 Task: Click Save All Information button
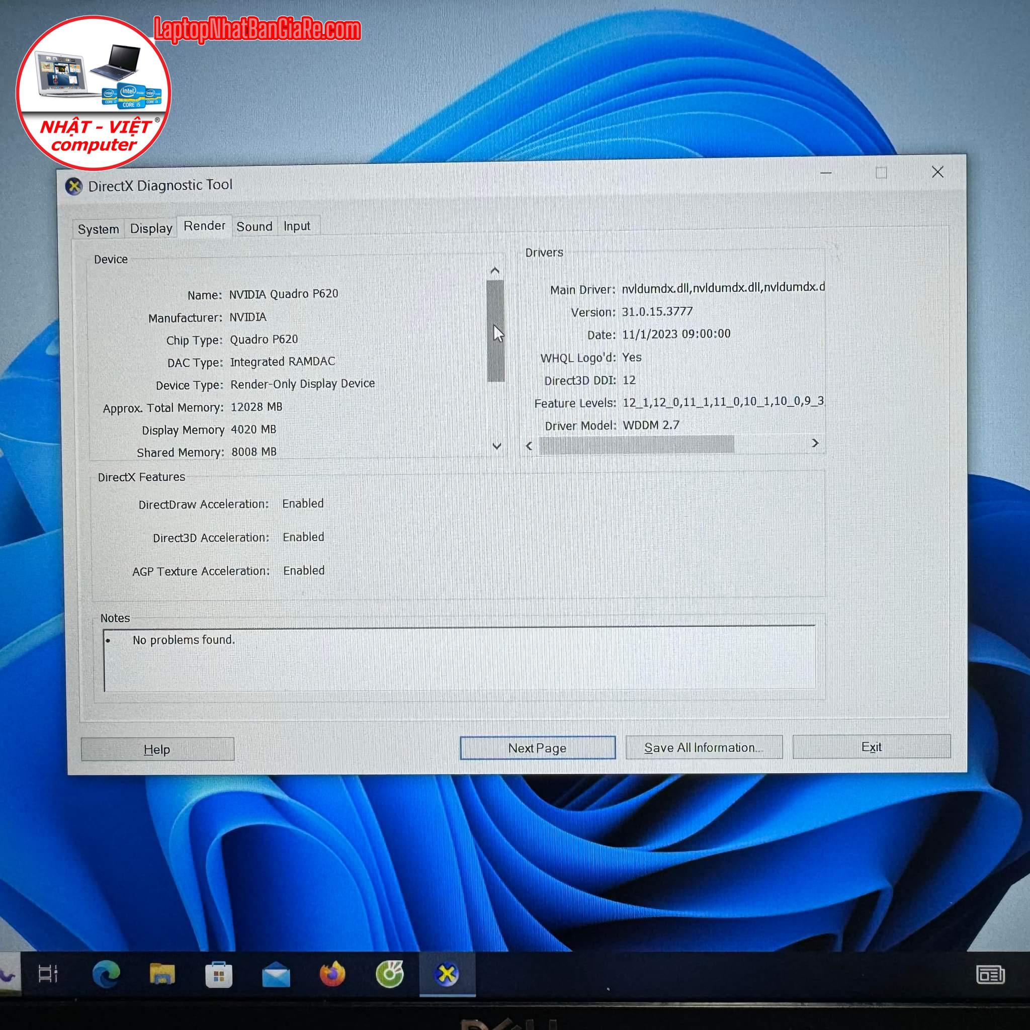(x=703, y=747)
